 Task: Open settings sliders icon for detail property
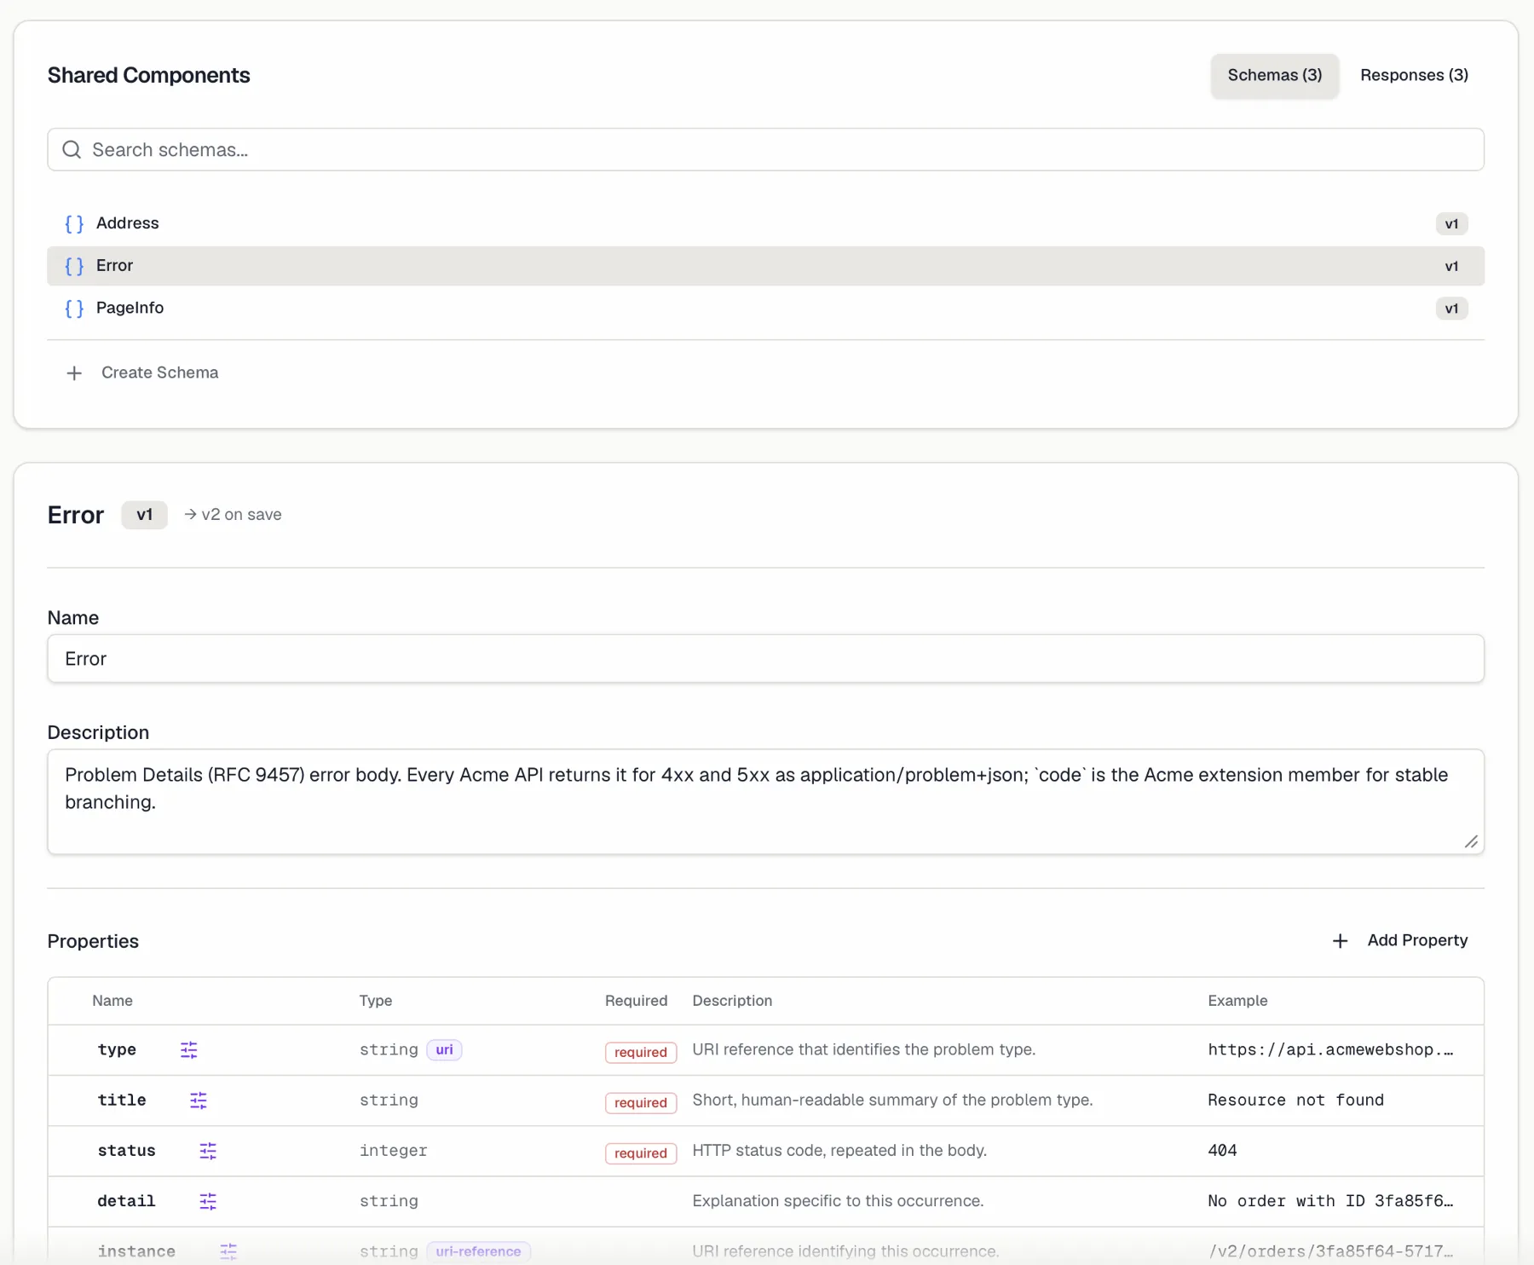point(208,1201)
